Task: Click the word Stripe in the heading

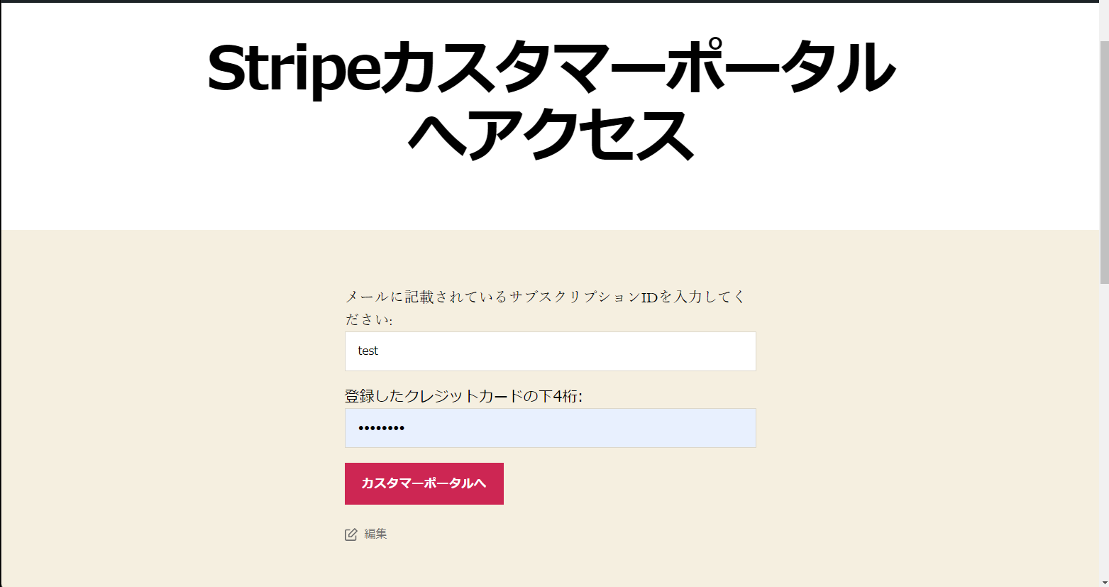Action: pos(293,69)
